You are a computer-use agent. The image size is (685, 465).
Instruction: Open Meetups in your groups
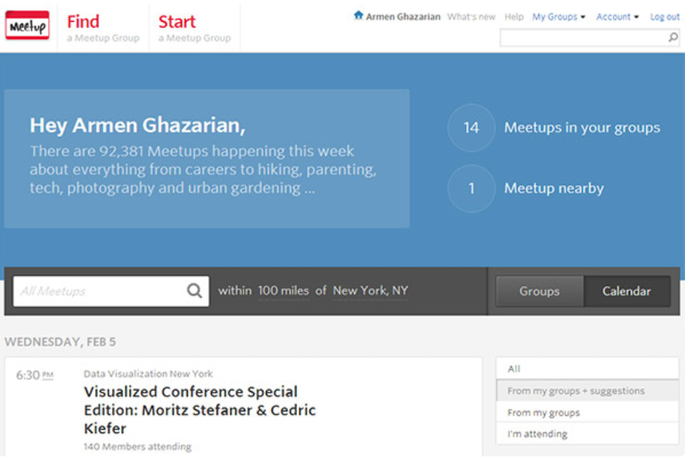click(582, 128)
